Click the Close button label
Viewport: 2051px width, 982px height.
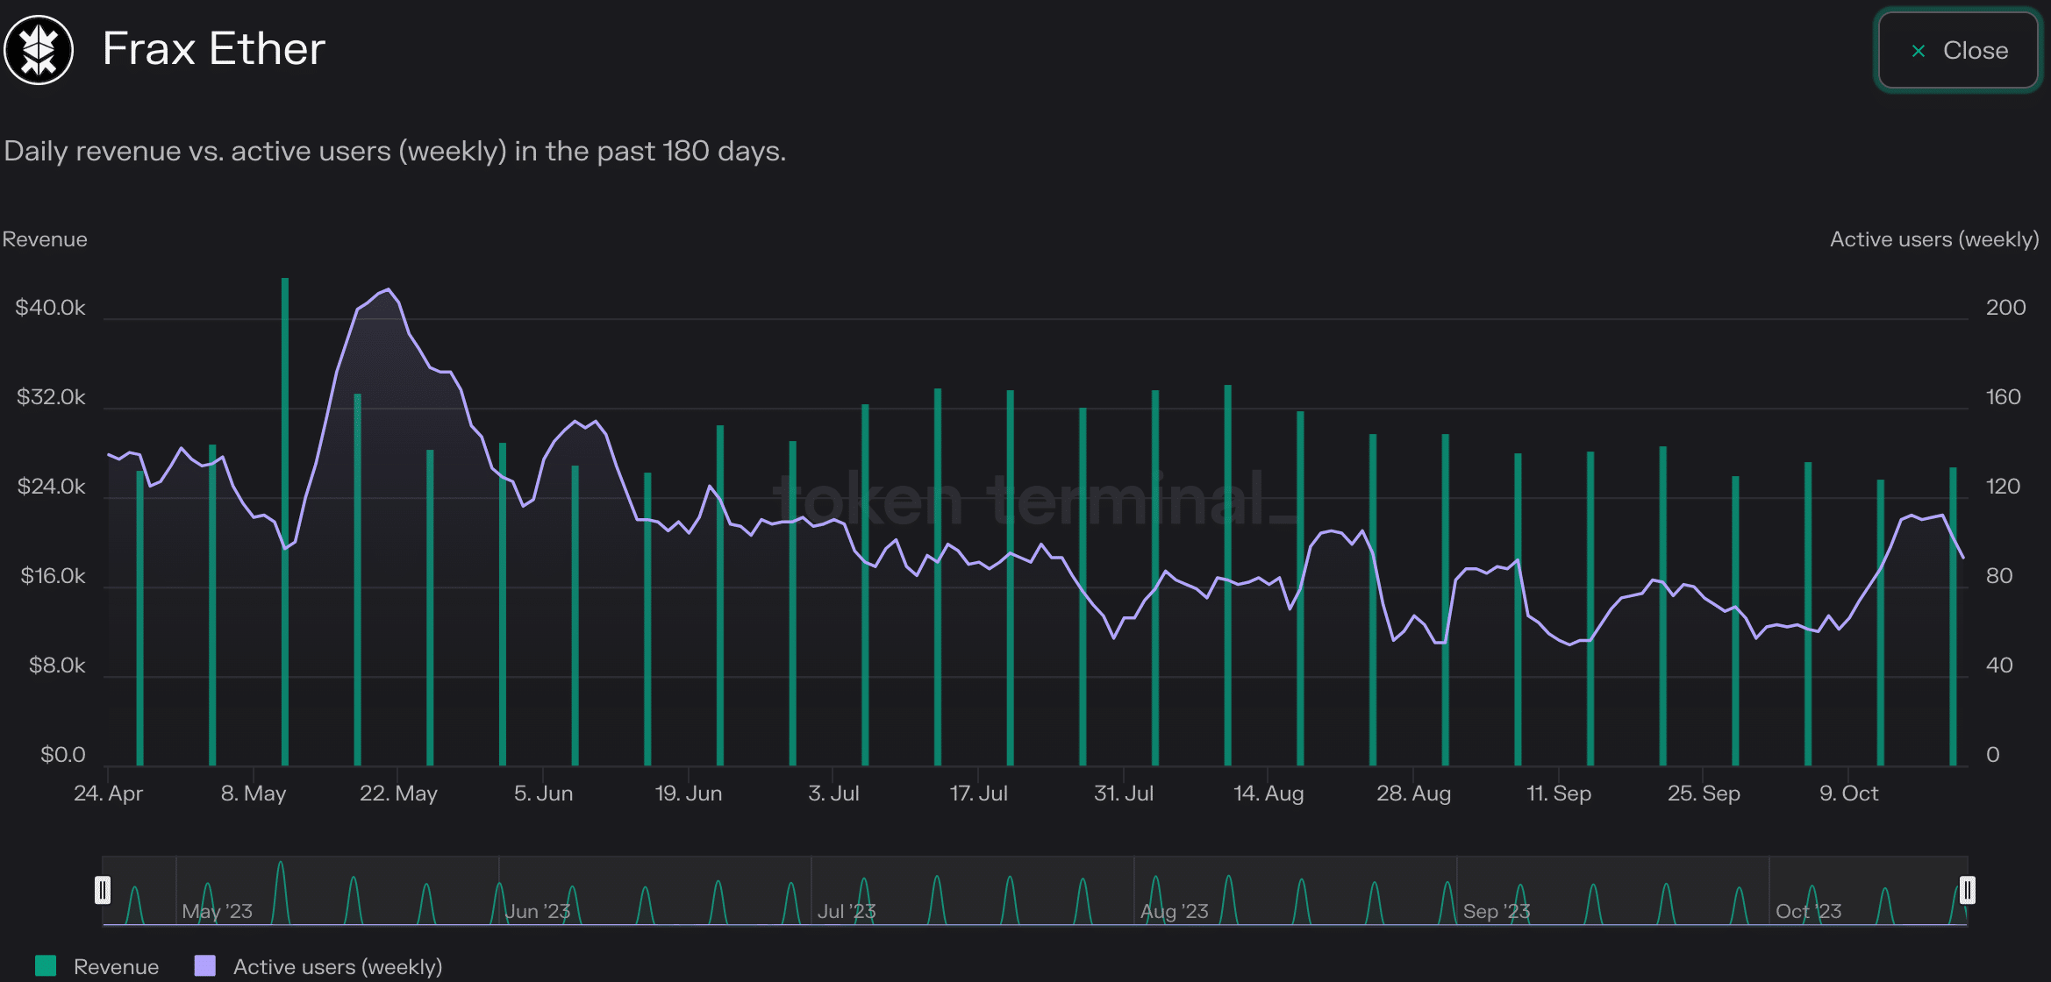pyautogui.click(x=1975, y=51)
